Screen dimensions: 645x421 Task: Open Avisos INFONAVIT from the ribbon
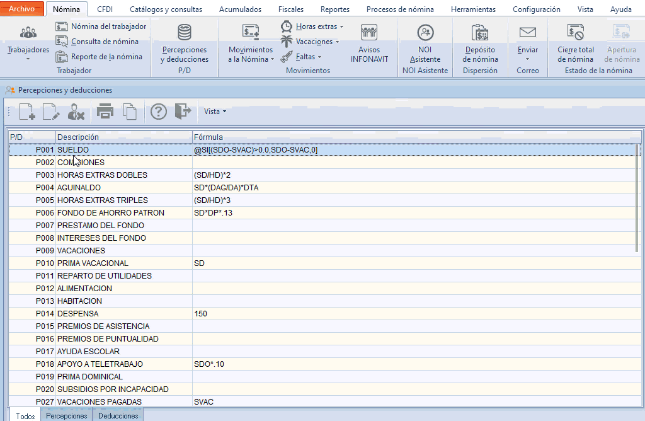coord(369,43)
